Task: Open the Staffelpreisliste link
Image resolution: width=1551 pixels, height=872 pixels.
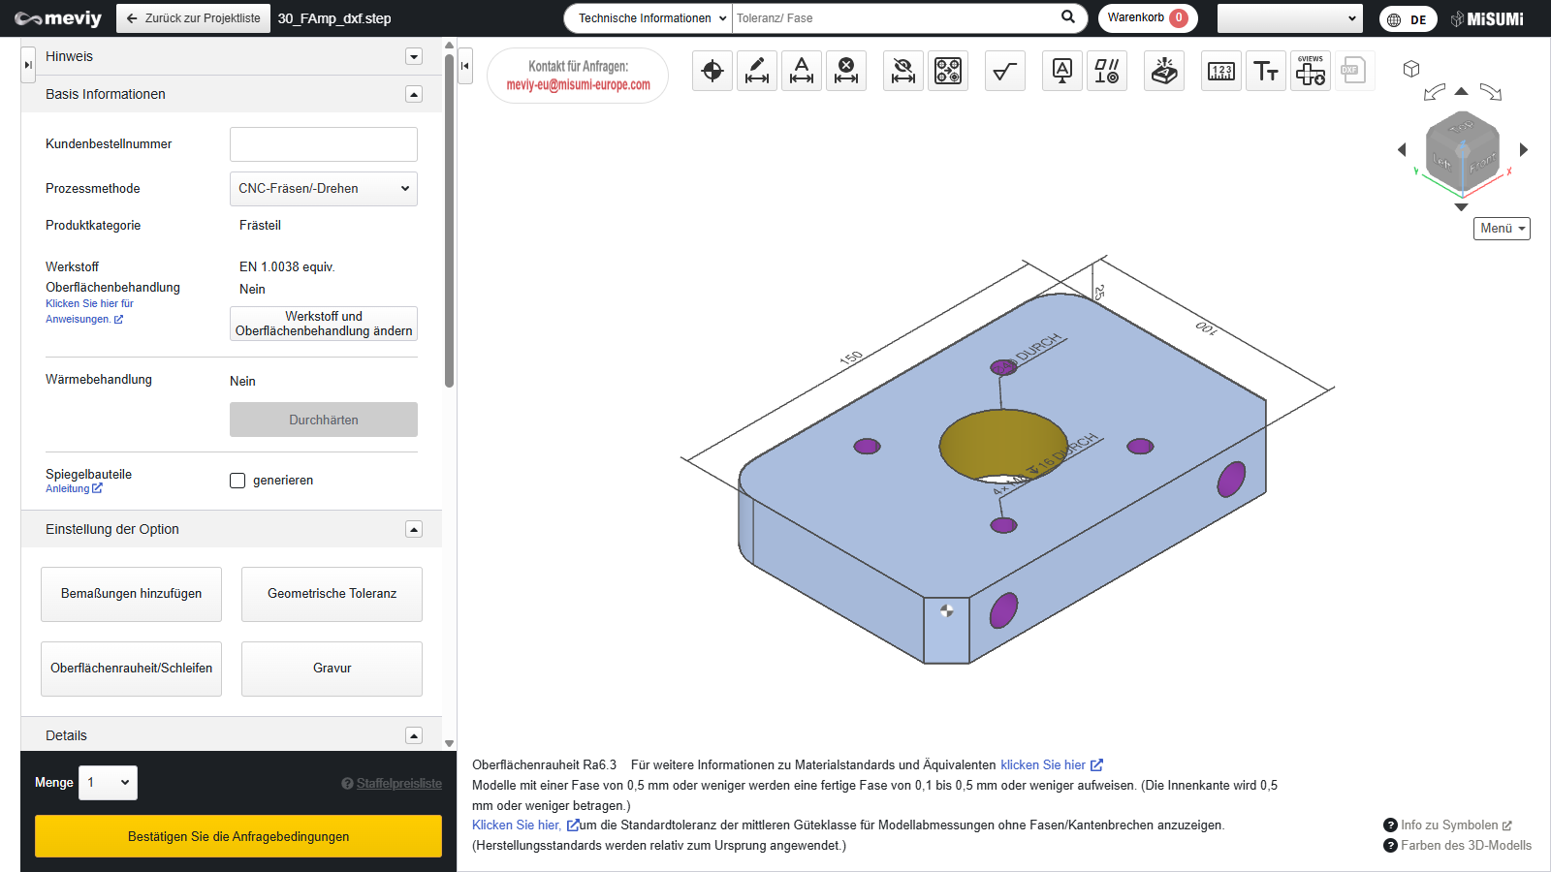Action: [398, 784]
